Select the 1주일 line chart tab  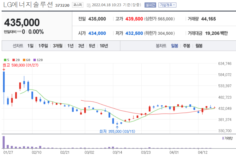[x=43, y=46]
